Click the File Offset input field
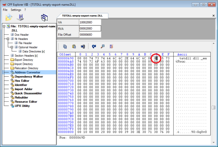 (90, 35)
